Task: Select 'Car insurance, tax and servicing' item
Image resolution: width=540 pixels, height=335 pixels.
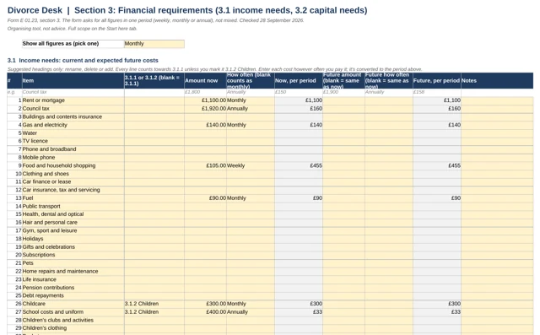Action: coord(73,190)
